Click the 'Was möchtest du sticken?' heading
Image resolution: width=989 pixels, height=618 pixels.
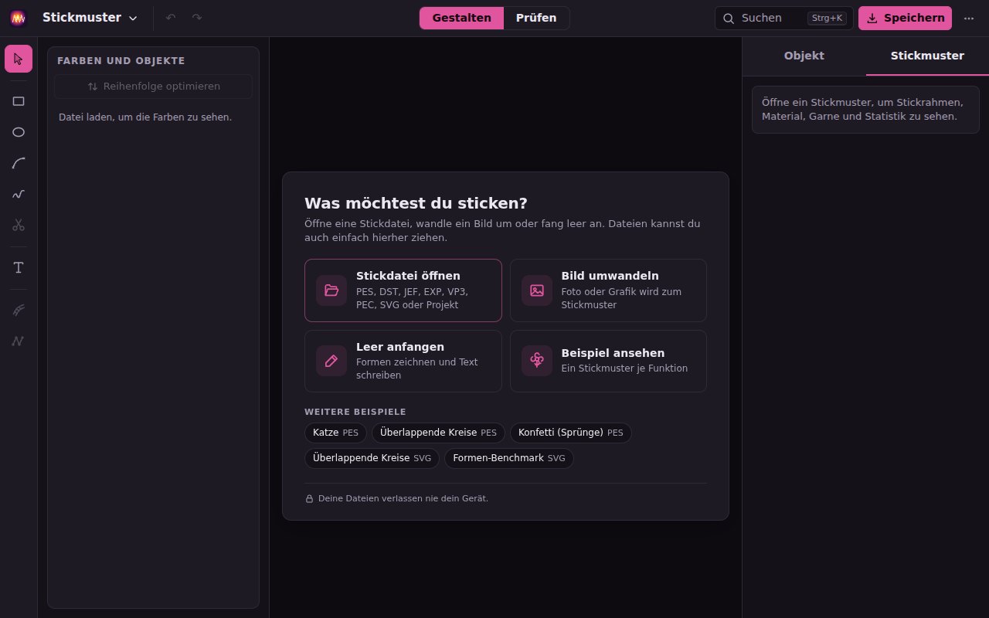[x=416, y=203]
